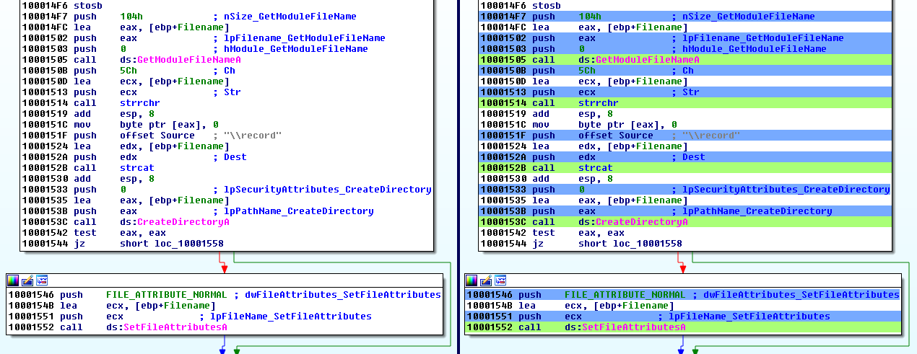Select green-highlighted strcat call in right pane
This screenshot has height=354, width=917.
596,168
